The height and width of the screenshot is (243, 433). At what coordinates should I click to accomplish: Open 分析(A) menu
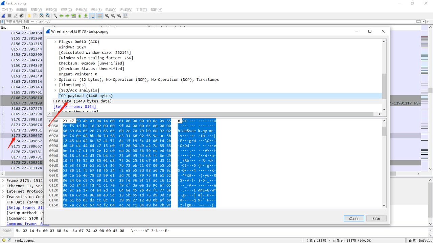tap(81, 9)
